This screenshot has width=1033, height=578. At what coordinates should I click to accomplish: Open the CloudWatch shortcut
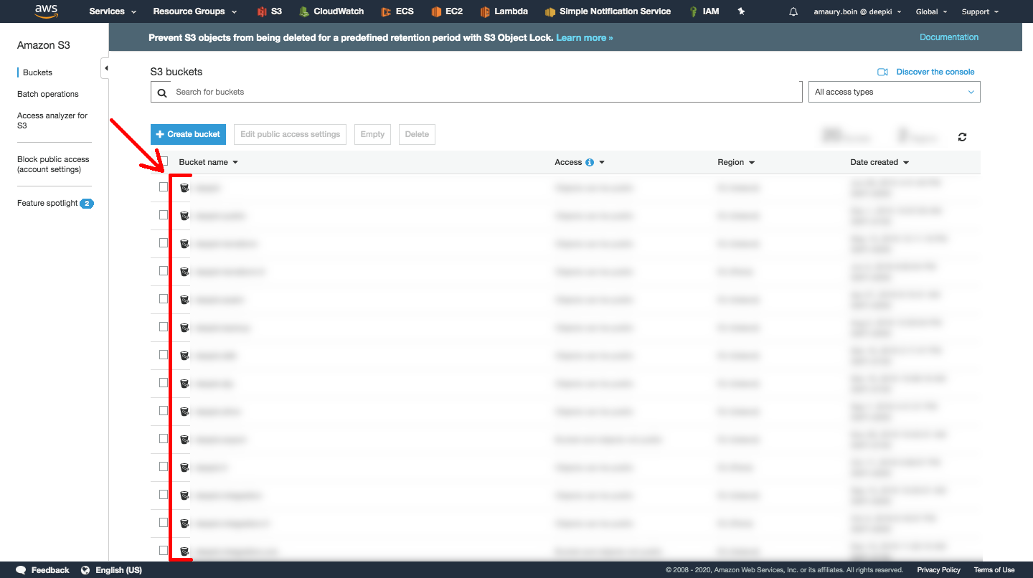tap(331, 11)
